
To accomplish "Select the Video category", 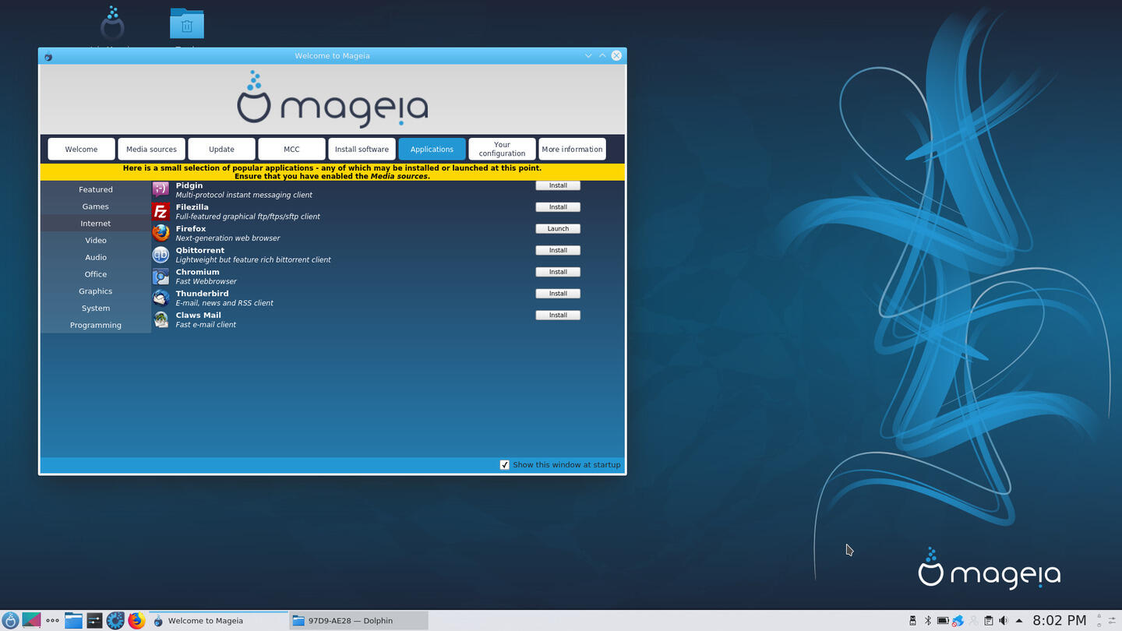I will 96,240.
